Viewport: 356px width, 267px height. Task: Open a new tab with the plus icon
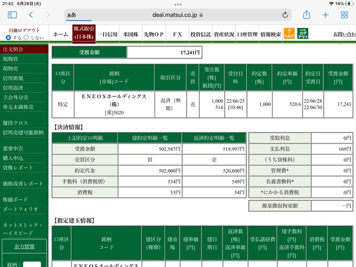[x=325, y=15]
